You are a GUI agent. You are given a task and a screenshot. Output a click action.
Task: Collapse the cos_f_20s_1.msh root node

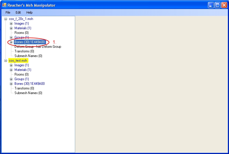pyautogui.click(x=6, y=19)
